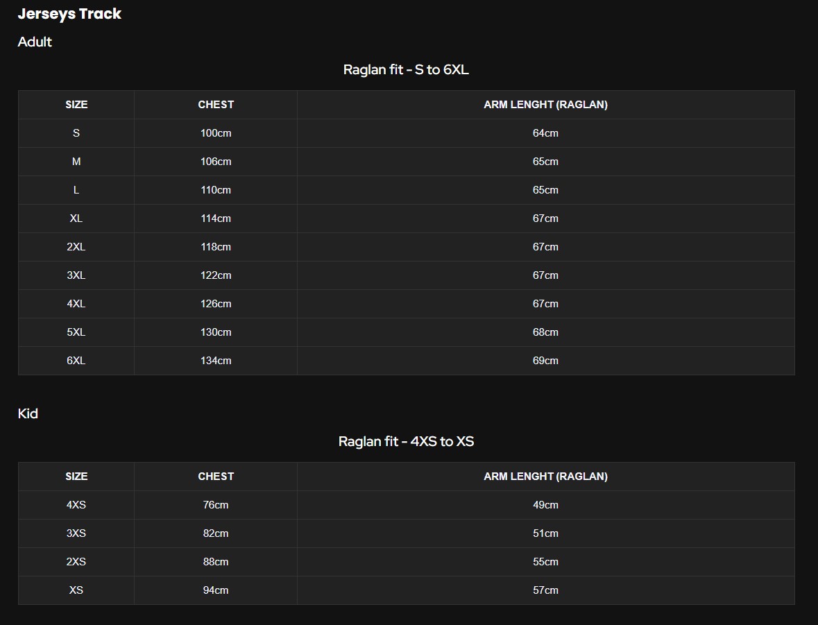Click the CHEST header in the Adult table
The image size is (818, 625).
tap(216, 105)
